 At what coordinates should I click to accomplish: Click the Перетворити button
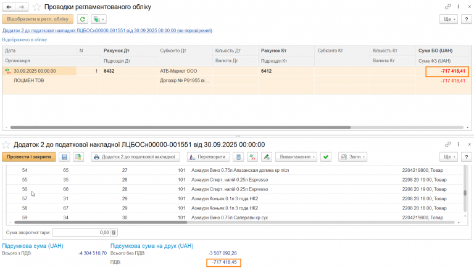click(x=208, y=157)
